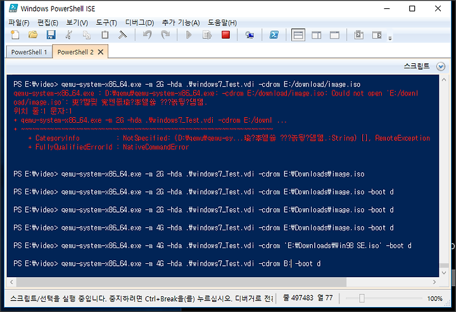Click the horizontal scrollbar thumb

pyautogui.click(x=181, y=282)
